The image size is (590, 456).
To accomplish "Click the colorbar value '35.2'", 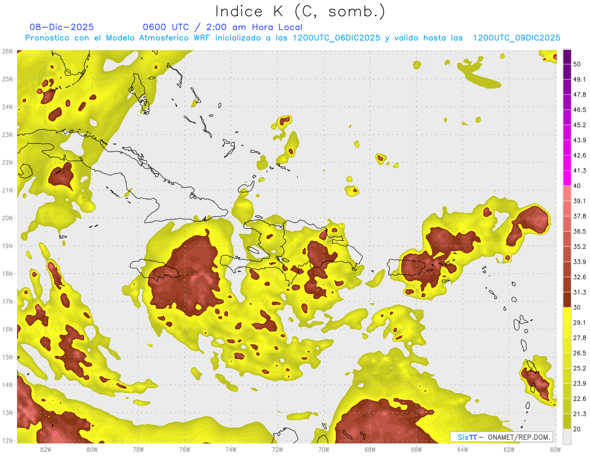I will [x=580, y=246].
